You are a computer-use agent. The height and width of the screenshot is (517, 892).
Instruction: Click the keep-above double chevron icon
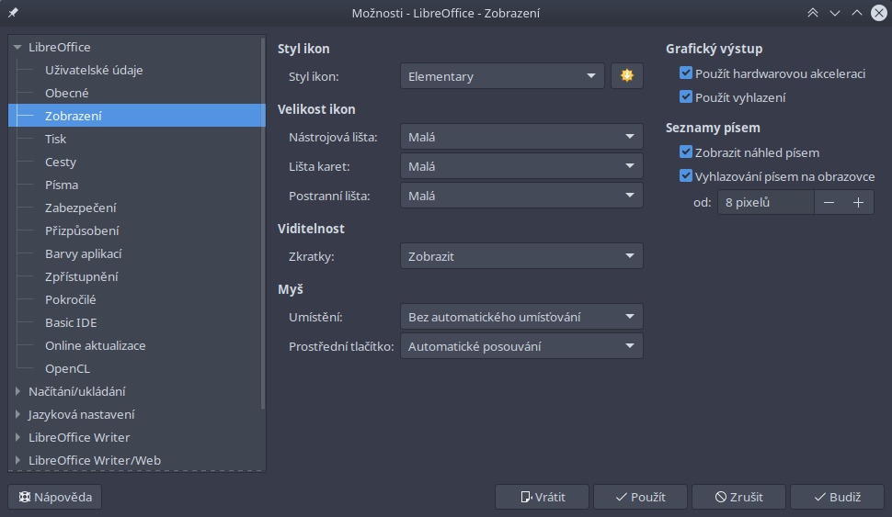[x=812, y=13]
